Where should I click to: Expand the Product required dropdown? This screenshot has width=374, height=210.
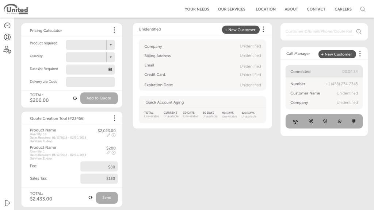tap(111, 45)
